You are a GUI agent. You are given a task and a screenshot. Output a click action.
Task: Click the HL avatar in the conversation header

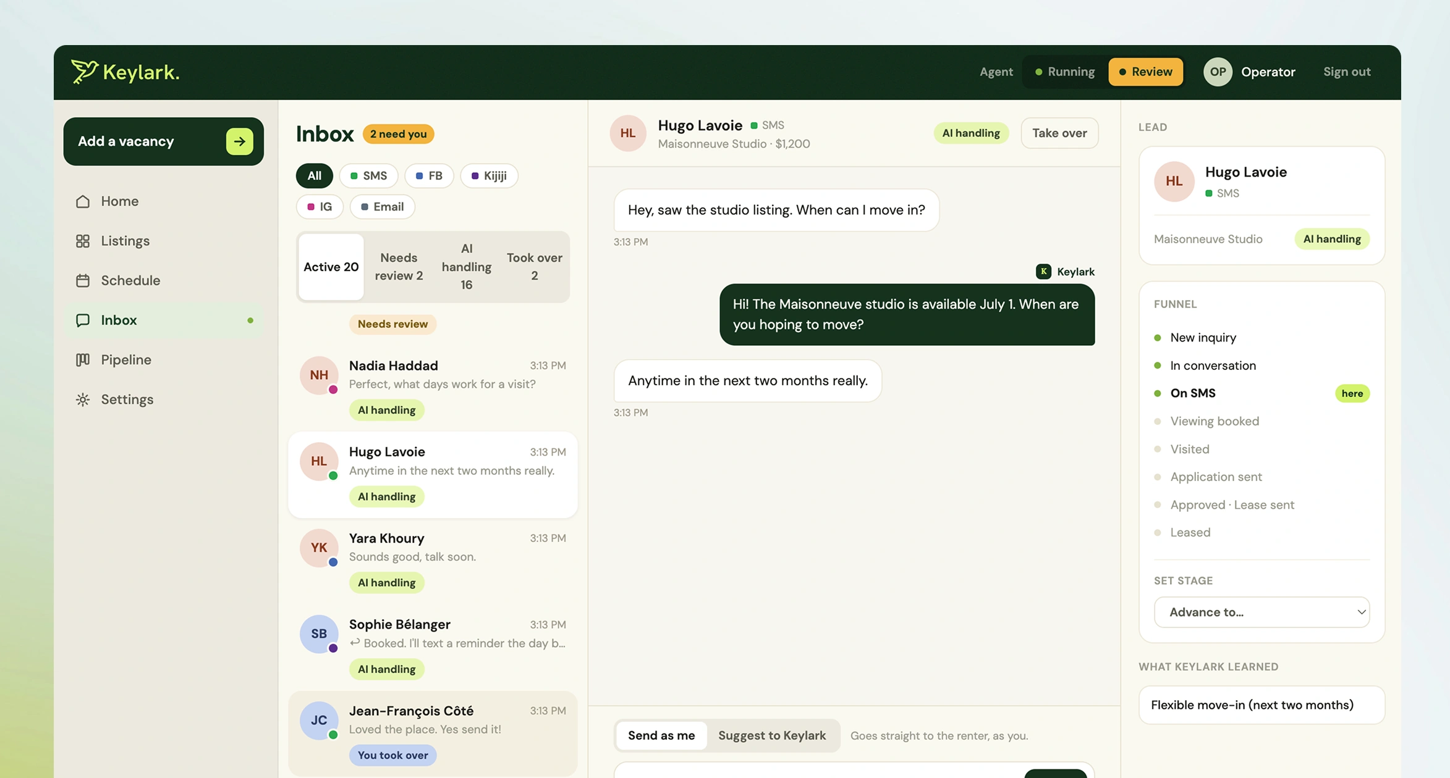click(x=628, y=133)
